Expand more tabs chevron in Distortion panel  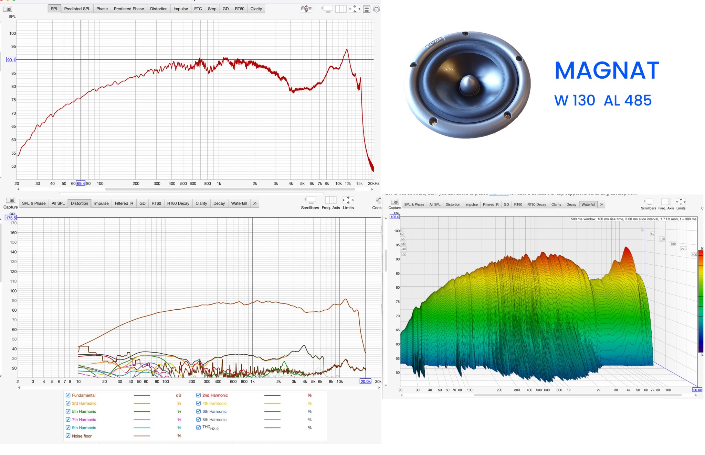point(255,203)
